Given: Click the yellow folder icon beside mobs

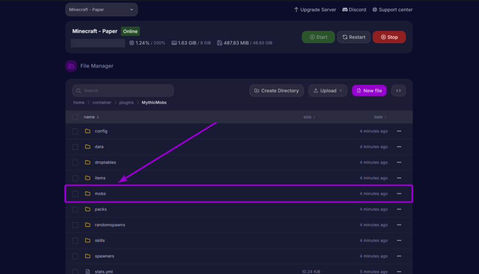Looking at the screenshot, I should 87,193.
